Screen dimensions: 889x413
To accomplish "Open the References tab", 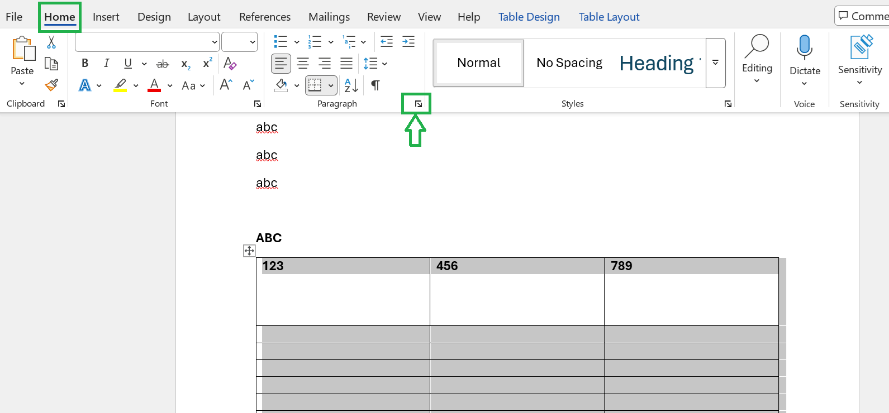I will coord(265,17).
